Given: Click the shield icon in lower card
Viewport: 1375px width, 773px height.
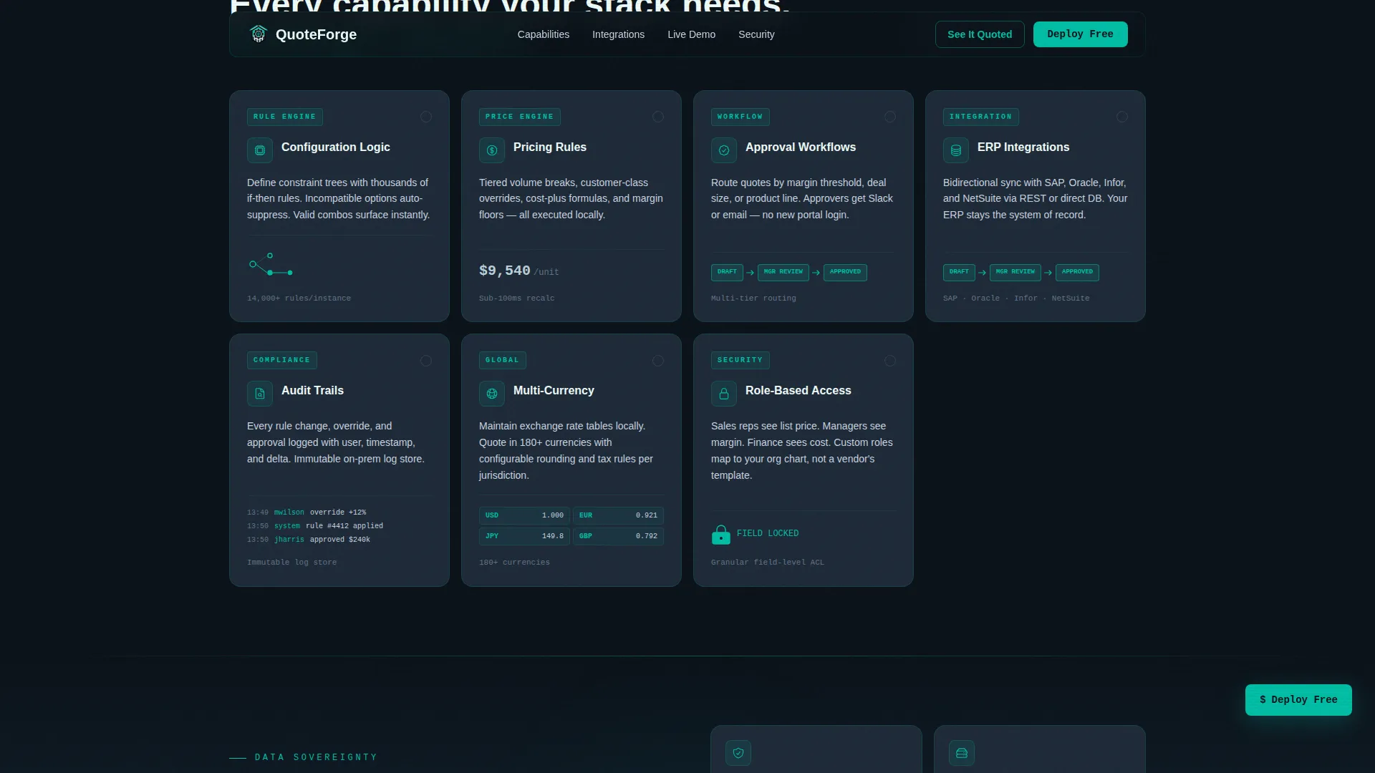Looking at the screenshot, I should tap(738, 753).
